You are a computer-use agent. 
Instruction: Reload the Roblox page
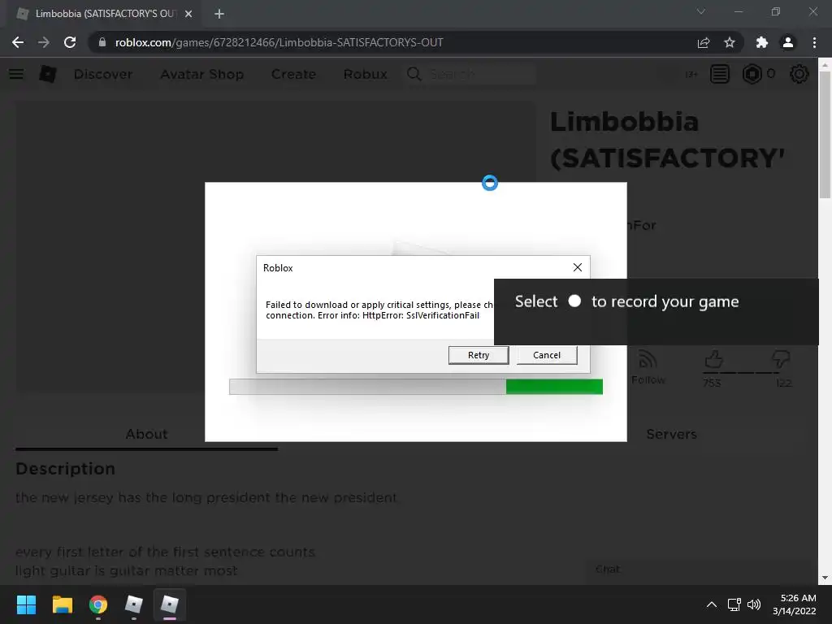coord(70,42)
